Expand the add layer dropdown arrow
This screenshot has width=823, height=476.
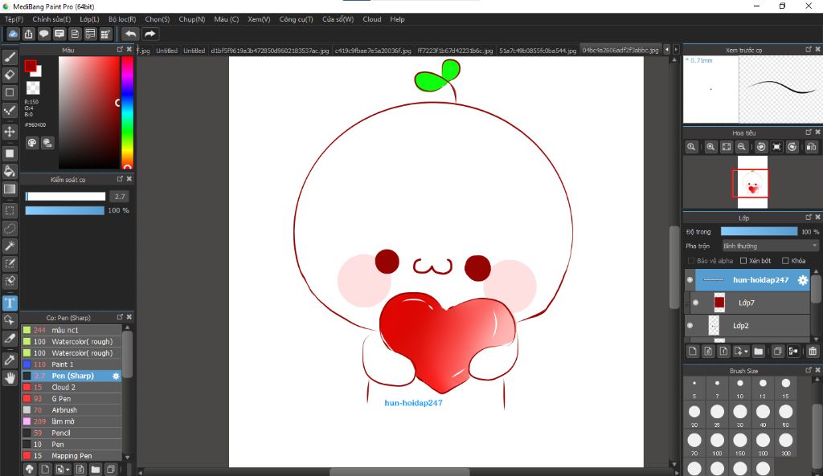click(x=746, y=352)
